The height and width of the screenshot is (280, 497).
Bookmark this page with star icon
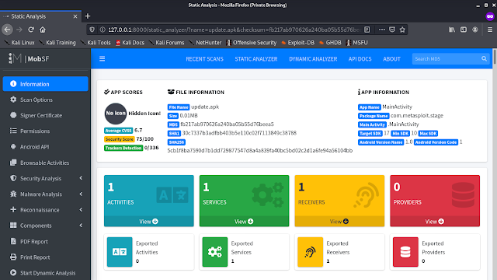coord(402,30)
